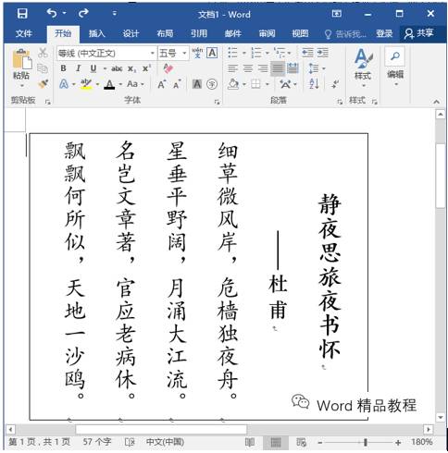Screen dimensions: 448x453
Task: Select the Format Painter brush icon
Action: tap(44, 83)
